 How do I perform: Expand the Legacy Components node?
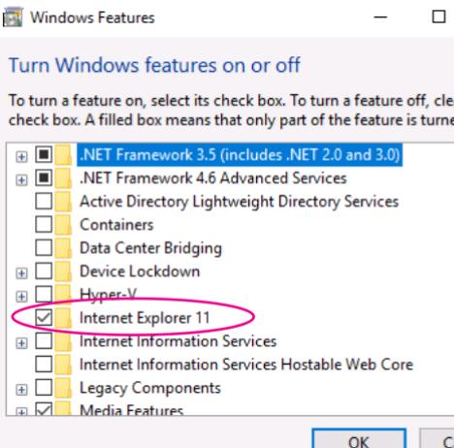coord(21,390)
